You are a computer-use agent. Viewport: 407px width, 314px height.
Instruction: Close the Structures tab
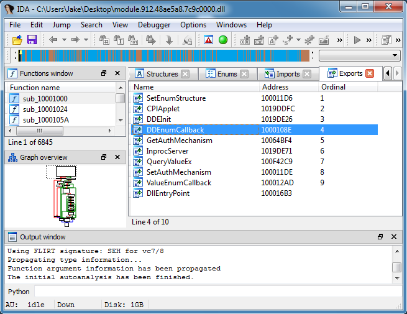coord(185,74)
